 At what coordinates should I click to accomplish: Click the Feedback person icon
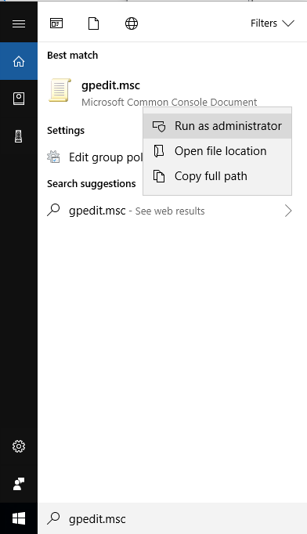coord(19,484)
